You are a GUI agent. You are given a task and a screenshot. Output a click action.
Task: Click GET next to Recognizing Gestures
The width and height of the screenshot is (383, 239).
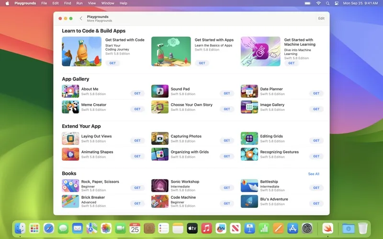[316, 156]
